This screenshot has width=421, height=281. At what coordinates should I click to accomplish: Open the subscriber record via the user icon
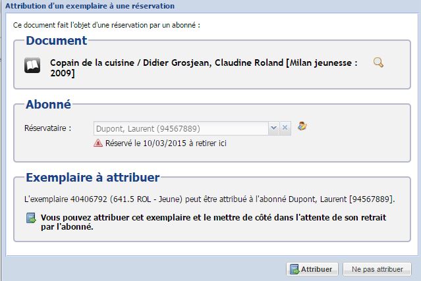pyautogui.click(x=302, y=126)
